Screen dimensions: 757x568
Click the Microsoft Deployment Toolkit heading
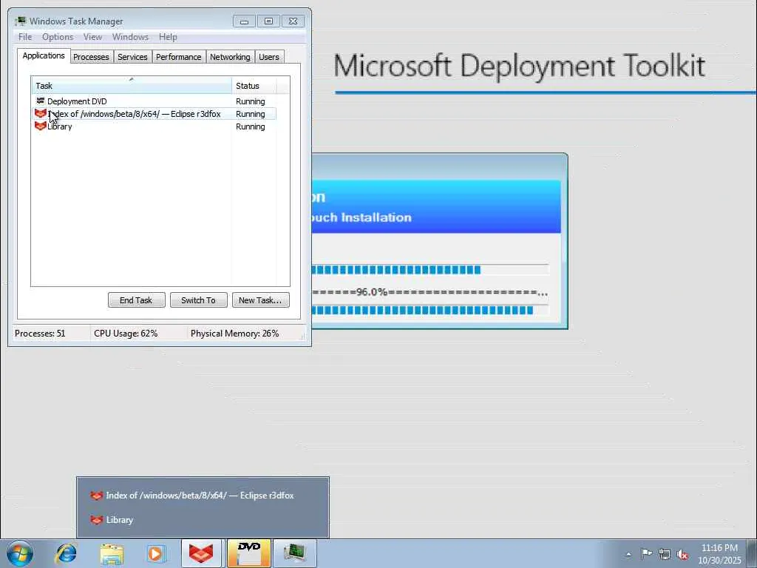(520, 66)
